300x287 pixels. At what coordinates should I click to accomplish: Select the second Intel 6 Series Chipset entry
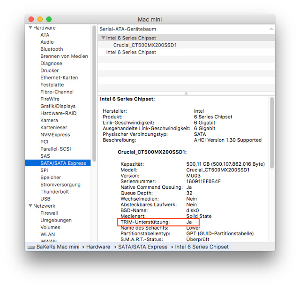(131, 52)
